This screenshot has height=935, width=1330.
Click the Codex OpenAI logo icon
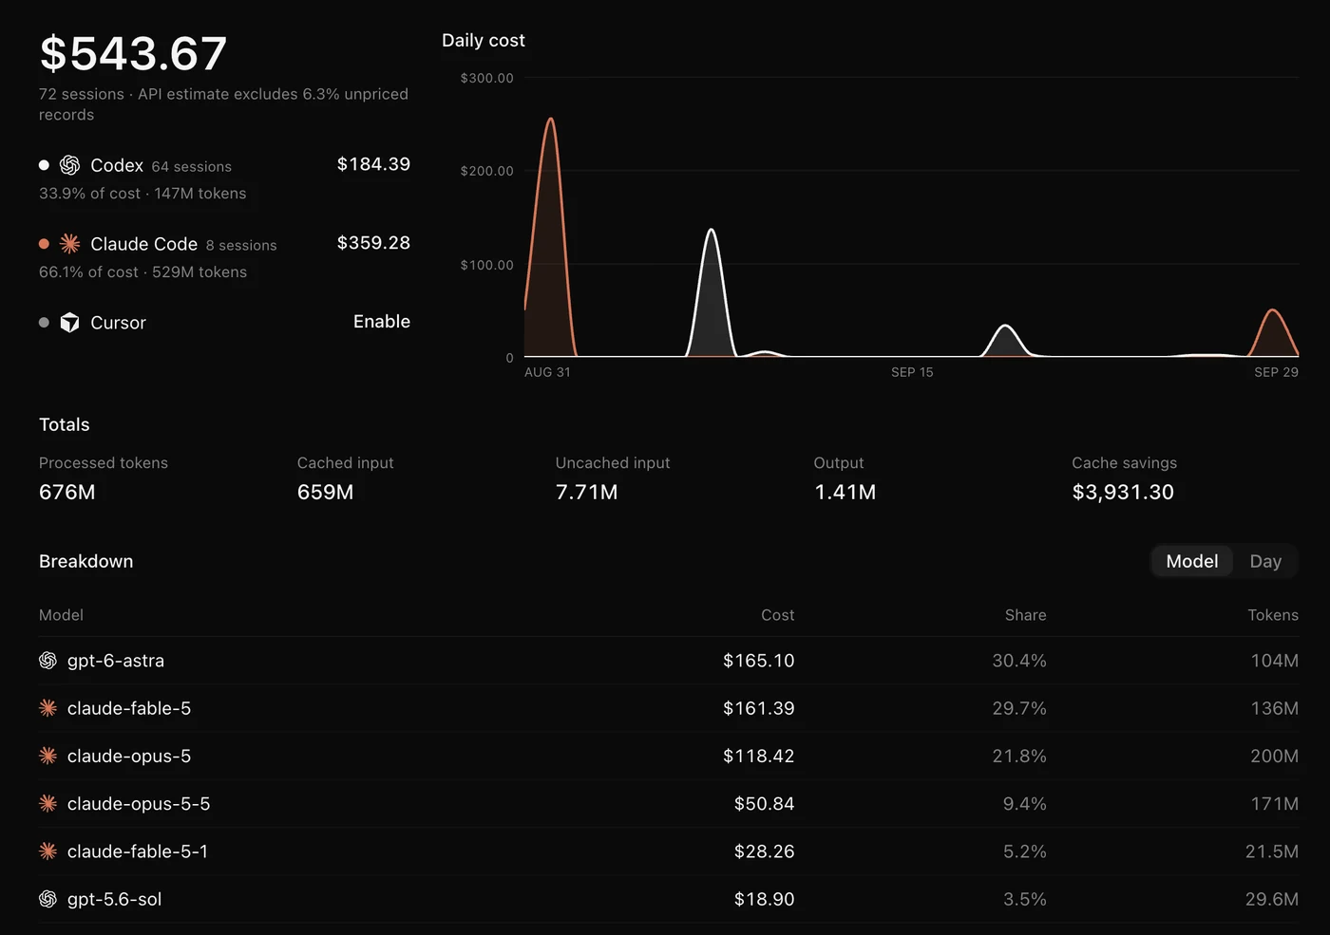[x=69, y=165]
